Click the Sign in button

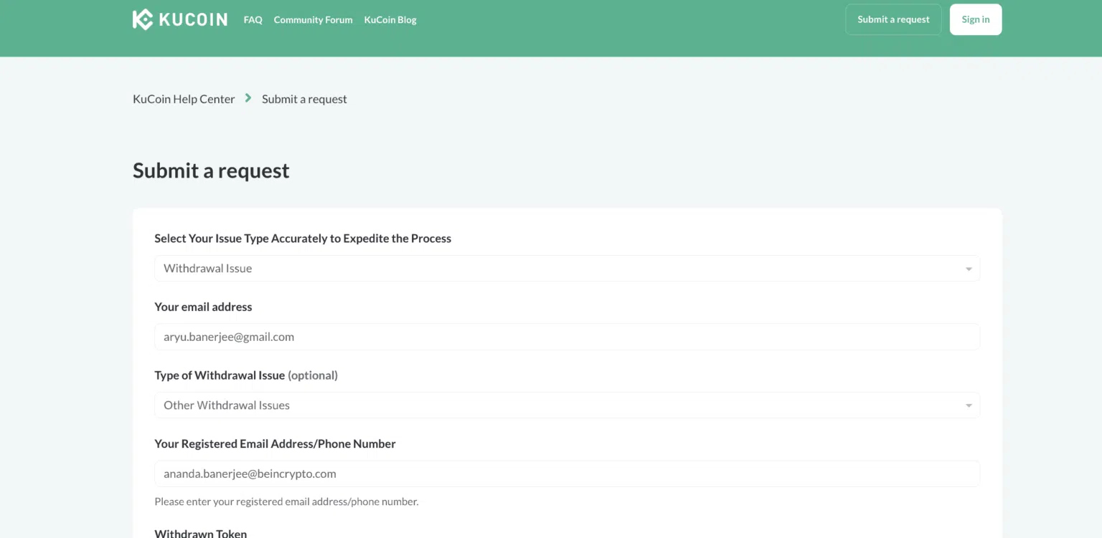coord(976,19)
